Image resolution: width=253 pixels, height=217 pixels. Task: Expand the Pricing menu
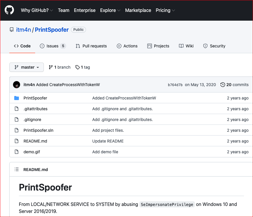165,10
